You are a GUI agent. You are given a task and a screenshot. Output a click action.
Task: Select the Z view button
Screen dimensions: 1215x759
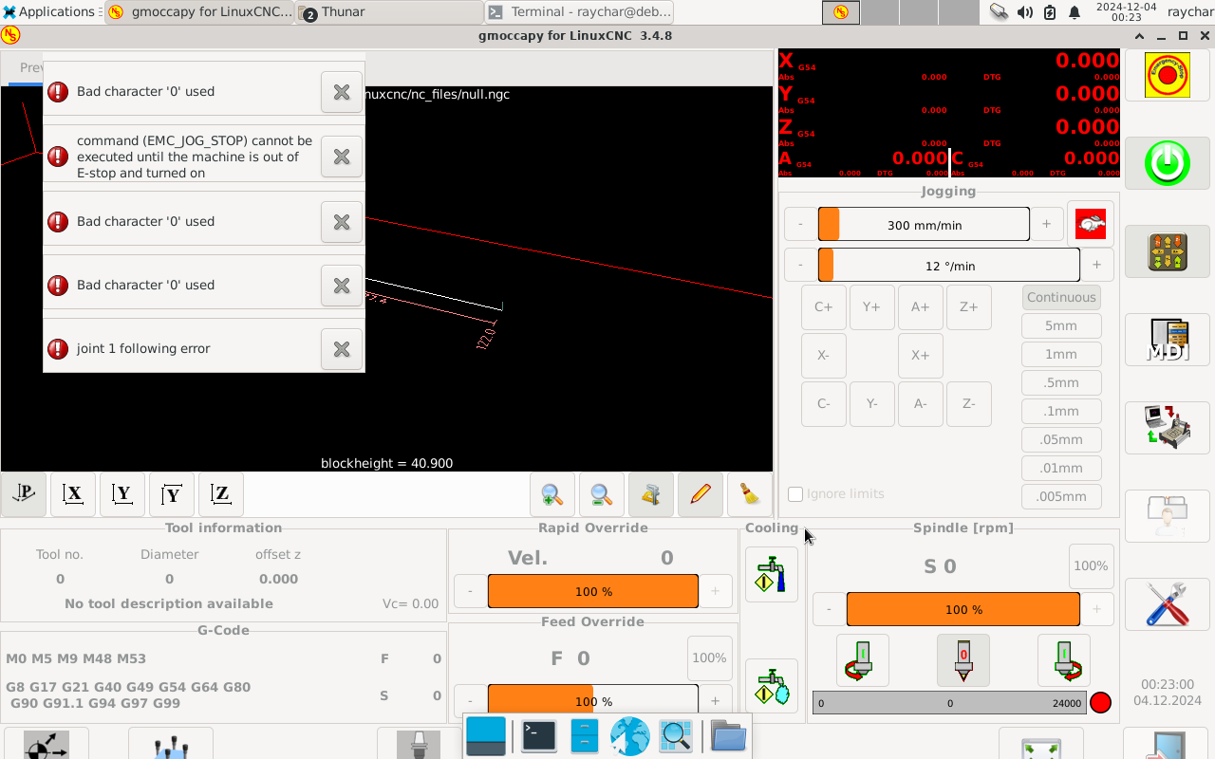pyautogui.click(x=221, y=494)
